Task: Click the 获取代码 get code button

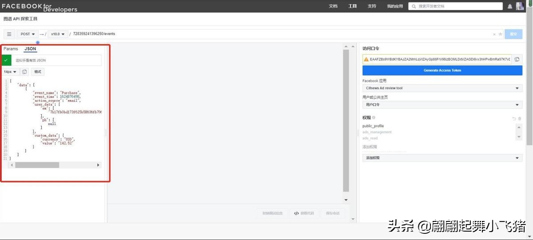Action: pos(305,213)
